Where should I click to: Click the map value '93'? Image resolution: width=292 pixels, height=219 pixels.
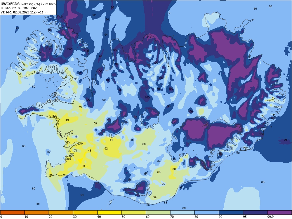tap(174, 159)
